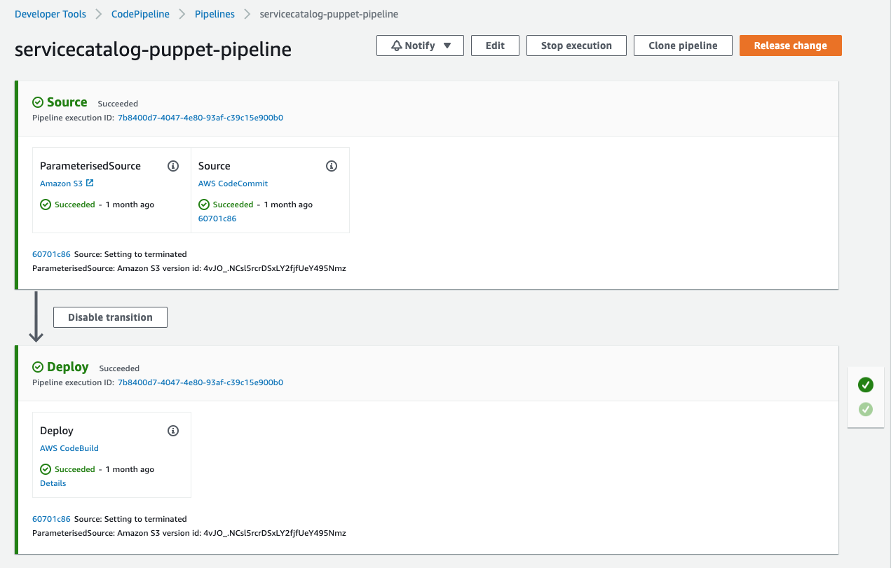
Task: Open Source stage pipeline execution ID link
Action: point(200,118)
